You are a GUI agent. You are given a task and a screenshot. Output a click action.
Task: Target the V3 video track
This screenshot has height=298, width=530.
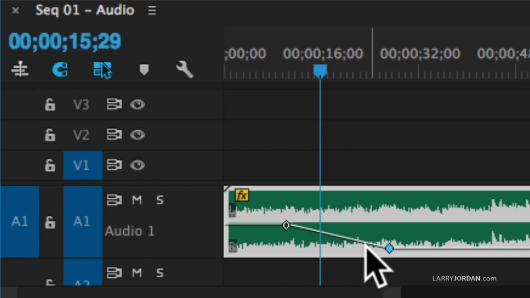(x=81, y=105)
